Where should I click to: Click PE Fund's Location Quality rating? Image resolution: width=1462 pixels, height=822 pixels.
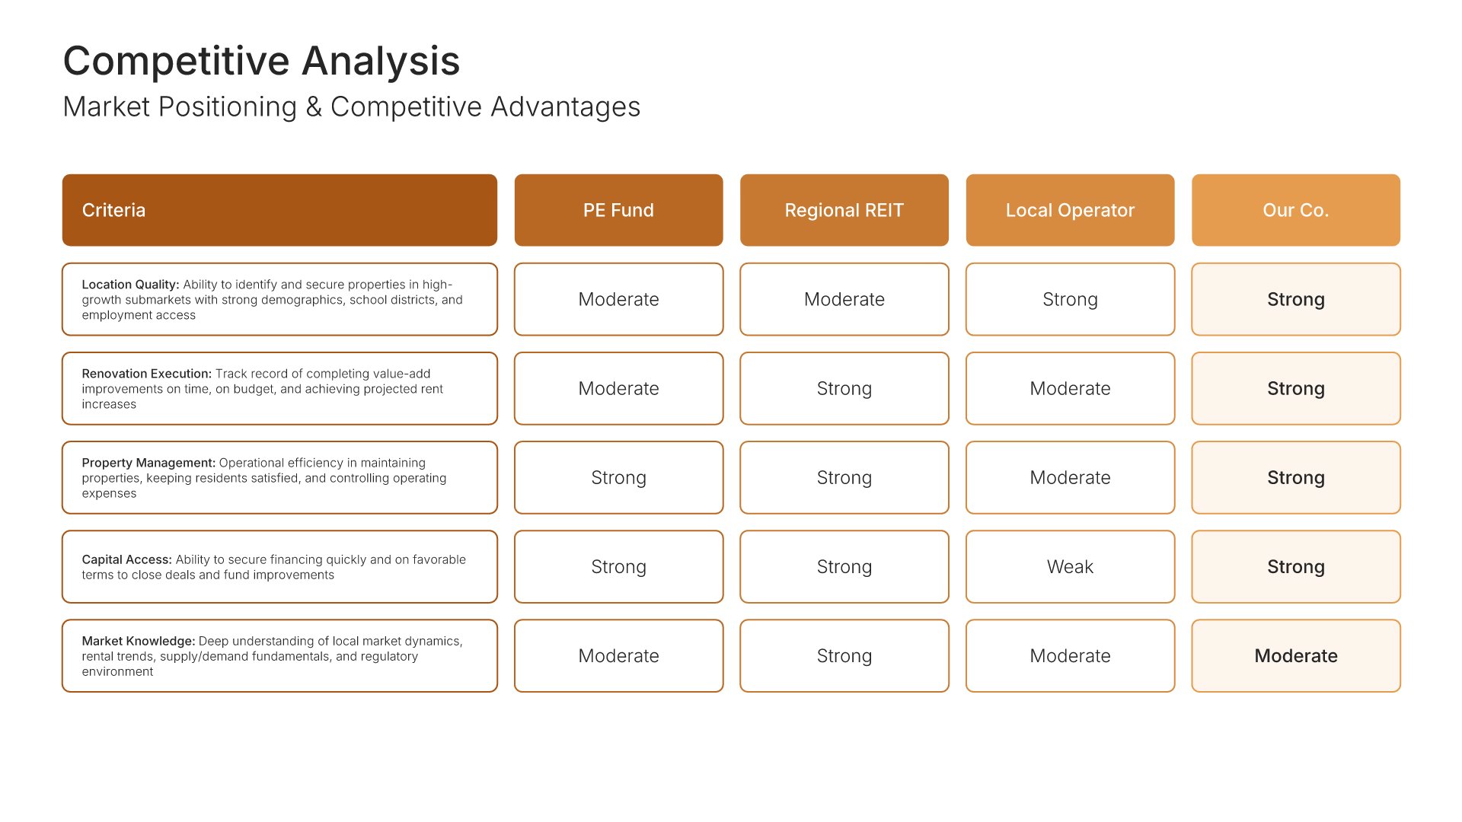[x=618, y=299]
